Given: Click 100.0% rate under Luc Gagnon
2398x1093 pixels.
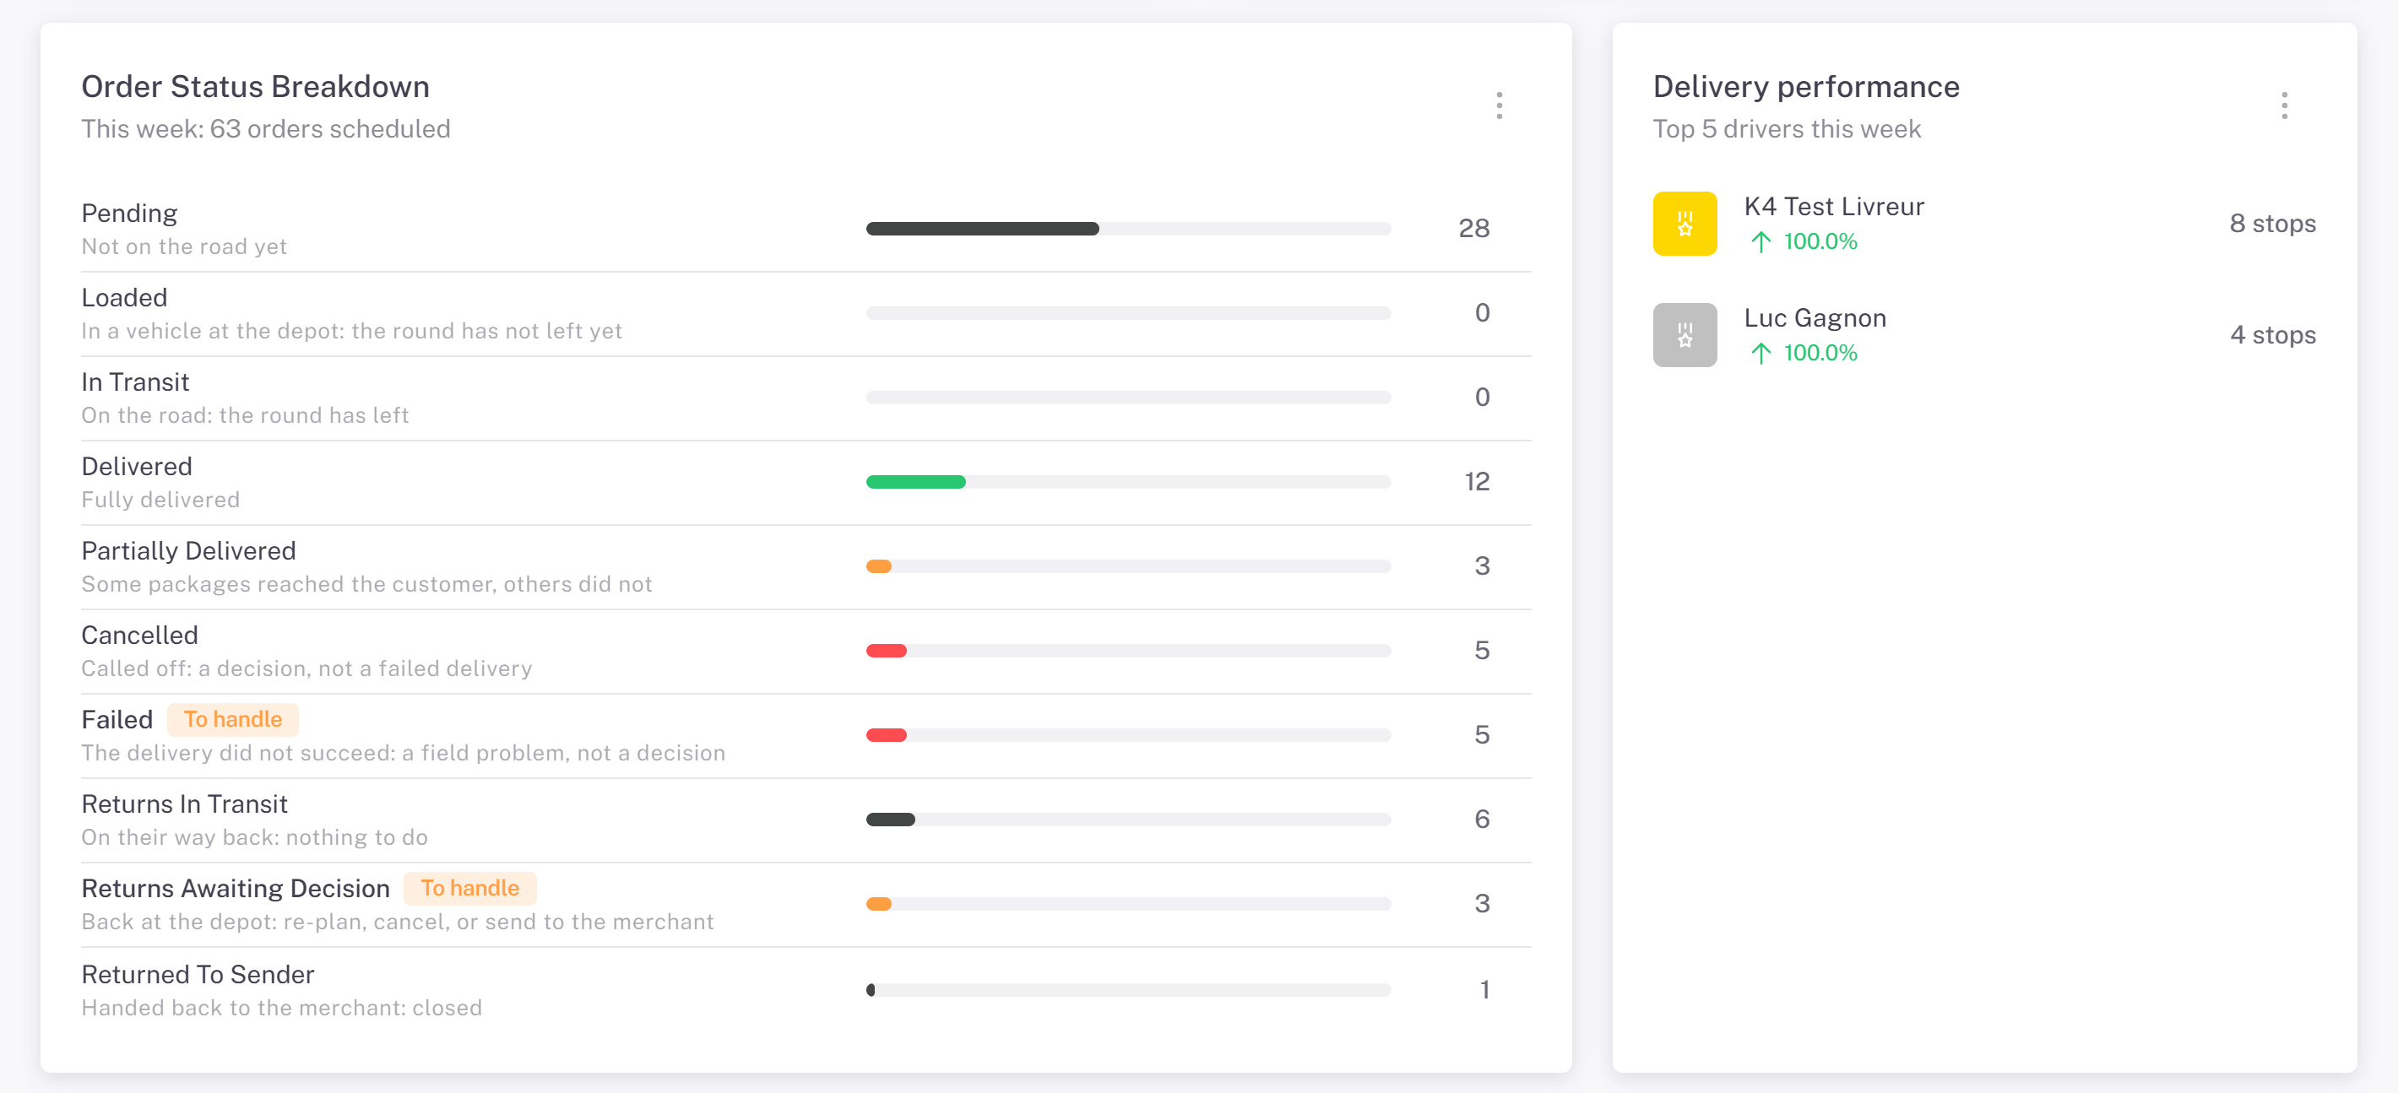Looking at the screenshot, I should coord(1820,354).
